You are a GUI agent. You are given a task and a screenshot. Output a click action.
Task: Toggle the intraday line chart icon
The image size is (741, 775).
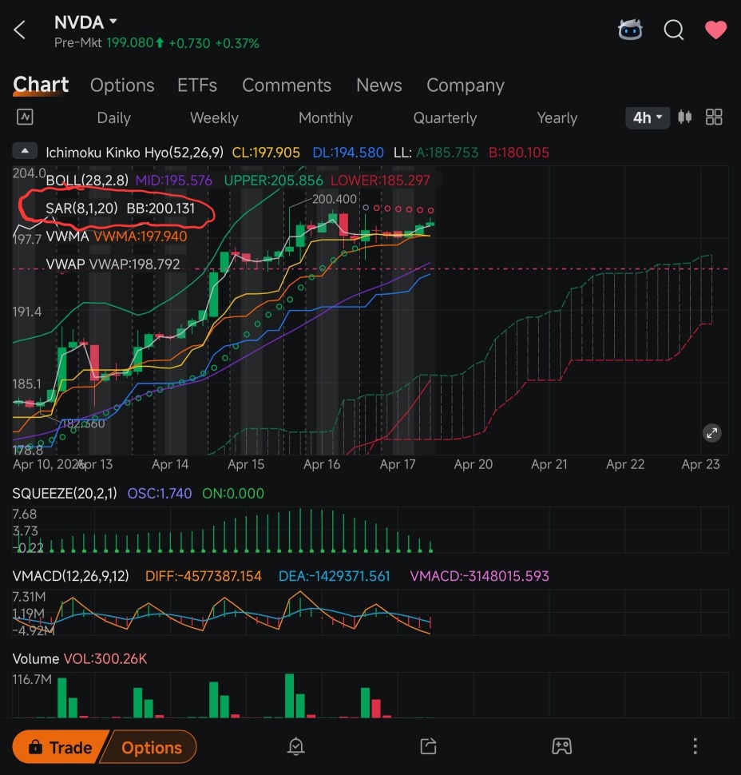[x=25, y=117]
